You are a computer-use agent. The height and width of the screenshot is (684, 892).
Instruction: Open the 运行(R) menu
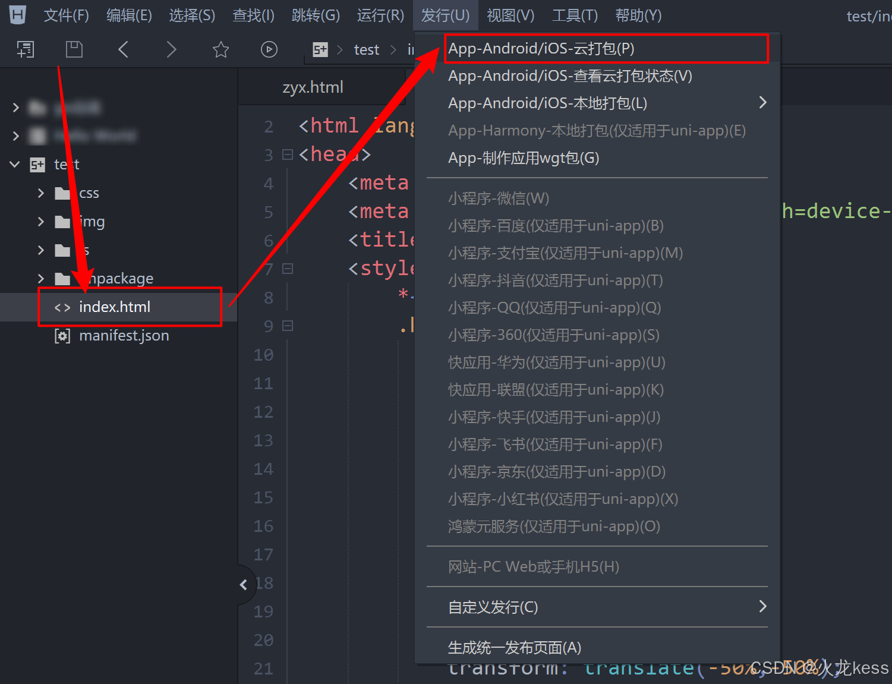click(x=380, y=15)
